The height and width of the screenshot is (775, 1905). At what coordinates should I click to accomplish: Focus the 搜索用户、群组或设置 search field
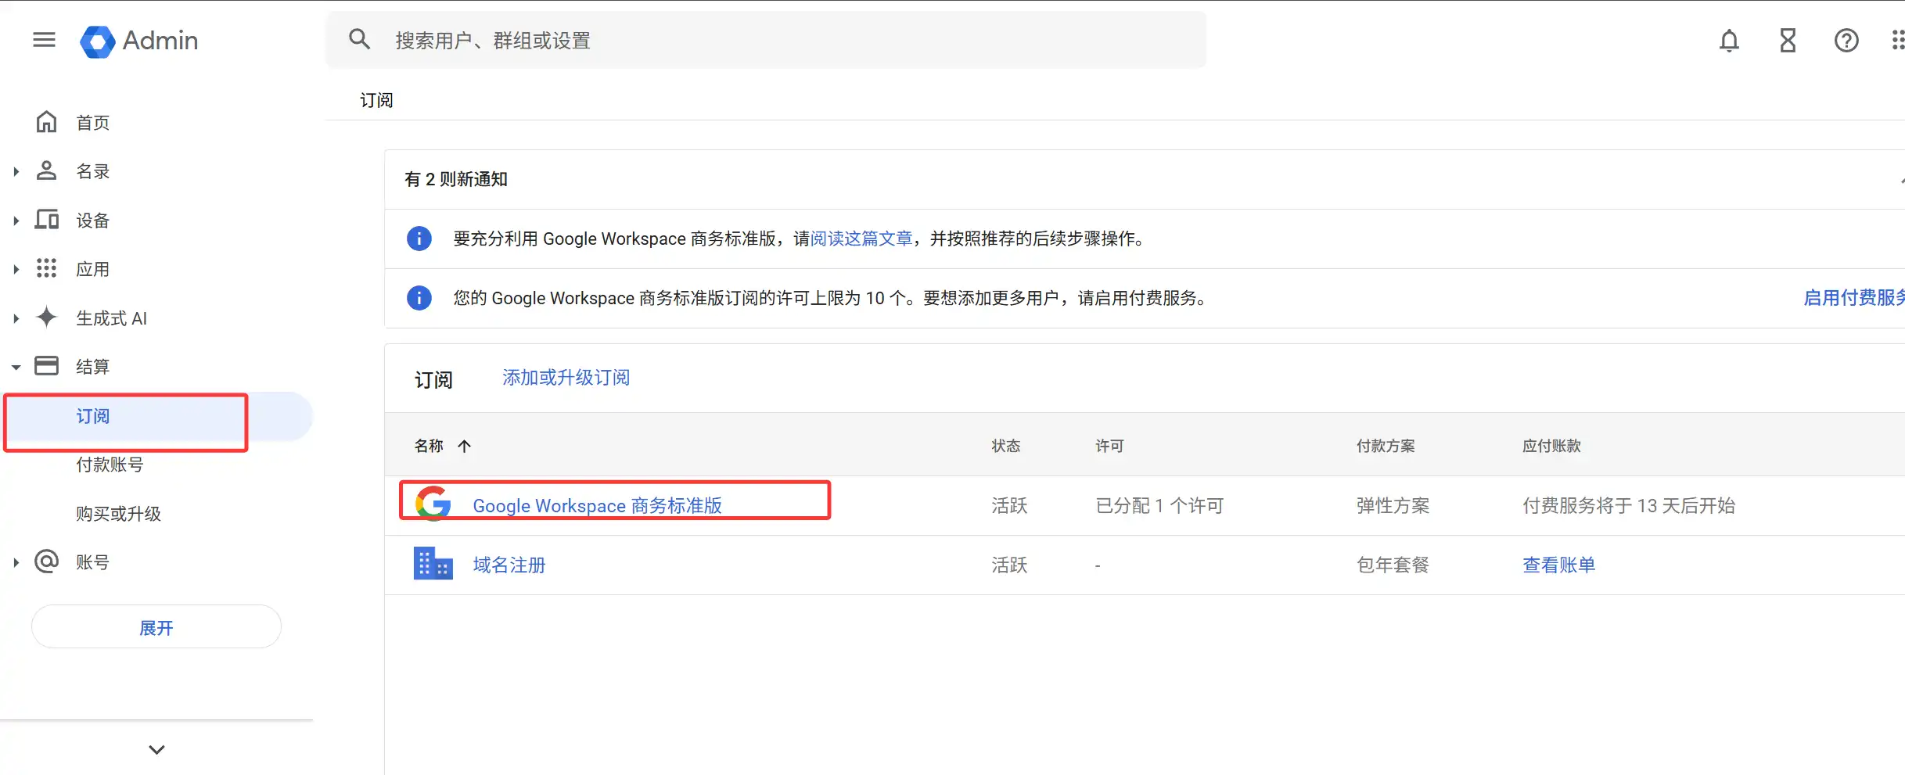(x=782, y=40)
